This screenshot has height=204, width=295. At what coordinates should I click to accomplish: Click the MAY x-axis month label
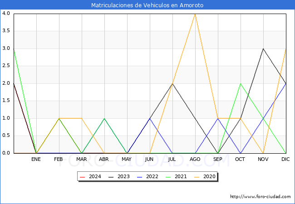(127, 160)
